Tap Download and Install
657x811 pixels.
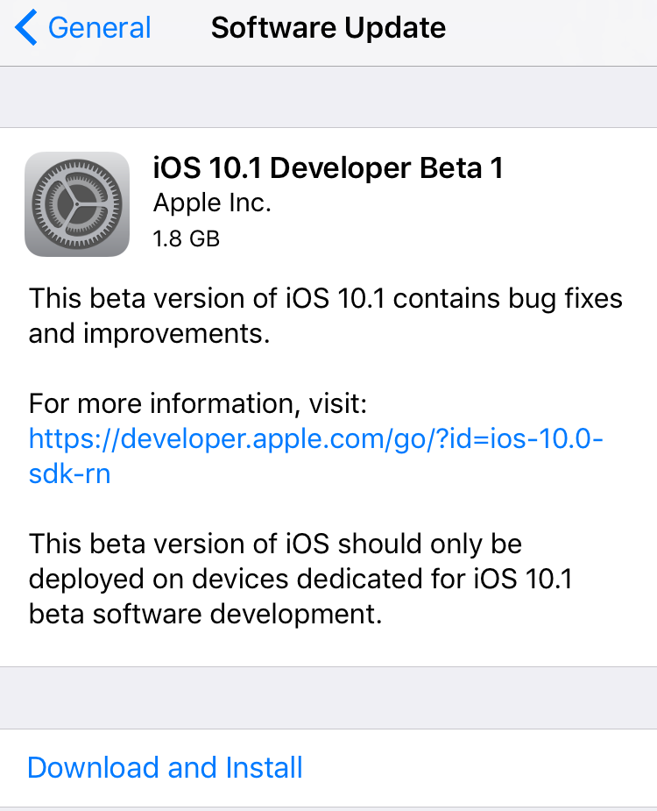click(x=165, y=767)
